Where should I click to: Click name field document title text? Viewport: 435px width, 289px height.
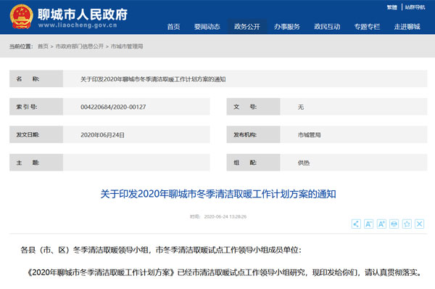coord(153,79)
